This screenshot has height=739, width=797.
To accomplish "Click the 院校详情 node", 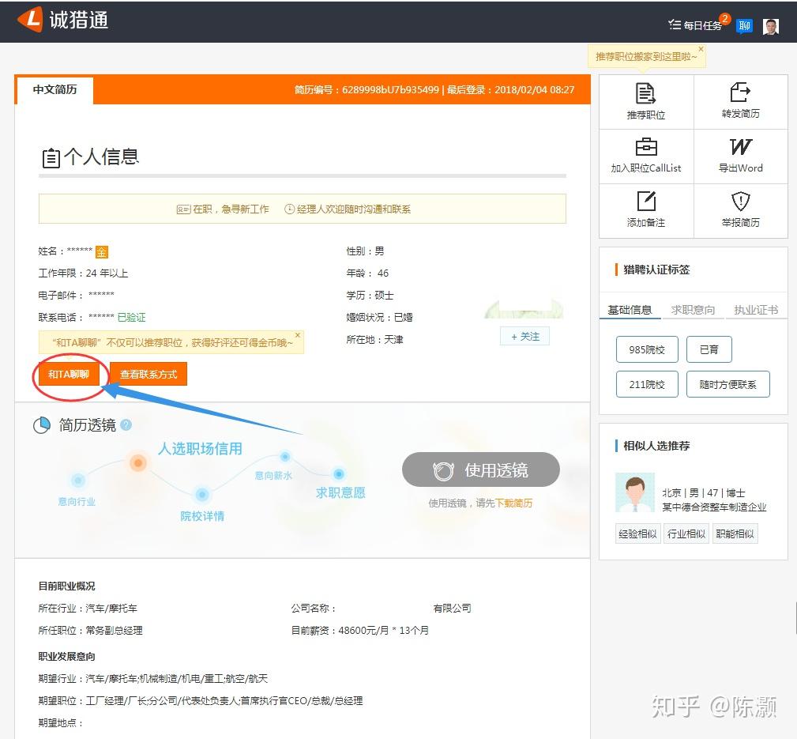I will pos(201,494).
